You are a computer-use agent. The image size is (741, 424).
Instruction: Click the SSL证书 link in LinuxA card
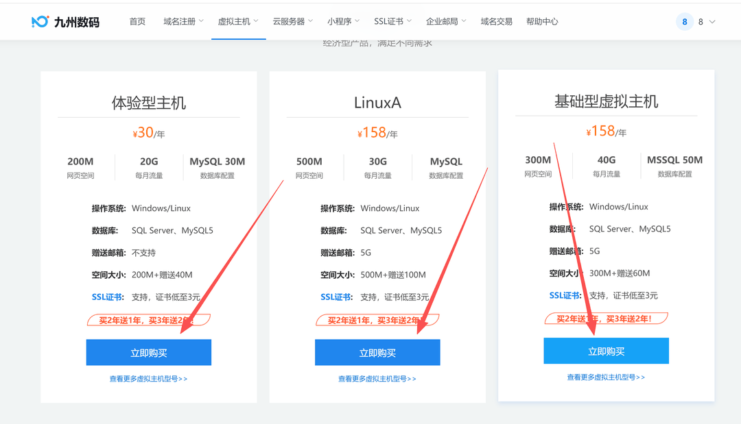click(336, 297)
